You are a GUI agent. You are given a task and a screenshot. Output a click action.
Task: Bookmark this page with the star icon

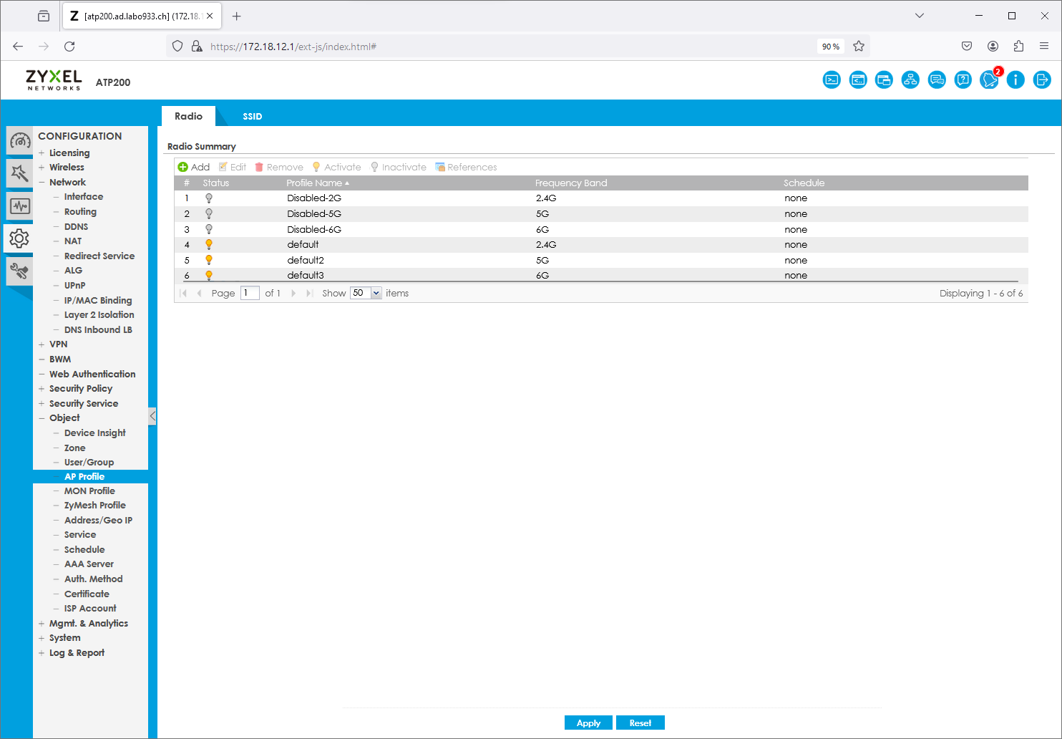(x=859, y=46)
